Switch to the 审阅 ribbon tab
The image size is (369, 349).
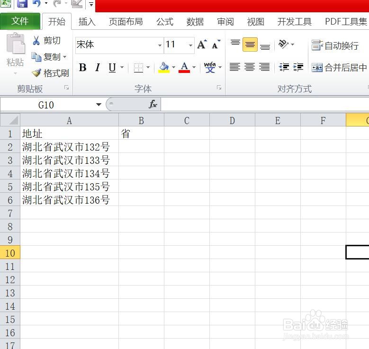[225, 22]
